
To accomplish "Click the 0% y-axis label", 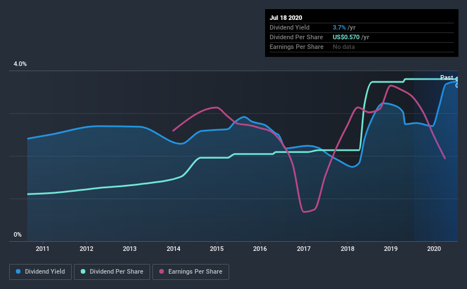I will (x=18, y=235).
